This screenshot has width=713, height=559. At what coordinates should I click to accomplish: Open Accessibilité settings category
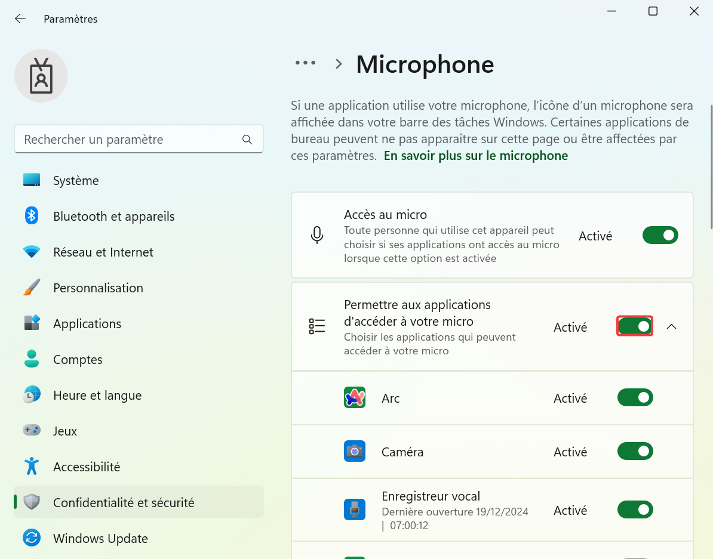(139, 467)
